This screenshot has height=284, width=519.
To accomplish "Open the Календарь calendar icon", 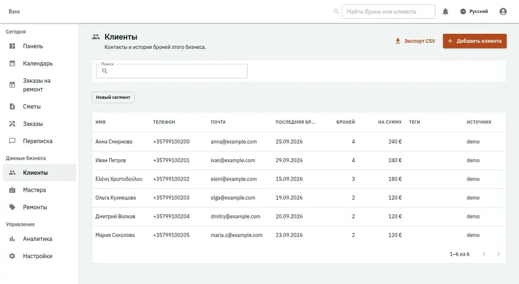I will (12, 63).
